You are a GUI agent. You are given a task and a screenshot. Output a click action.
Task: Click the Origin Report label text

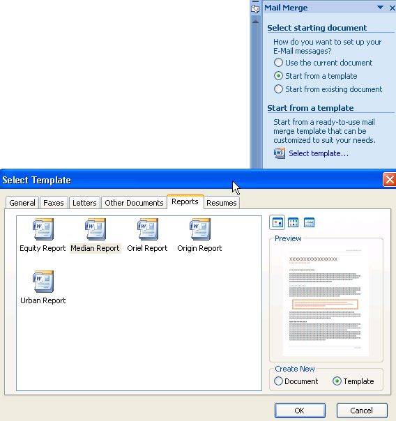(199, 248)
